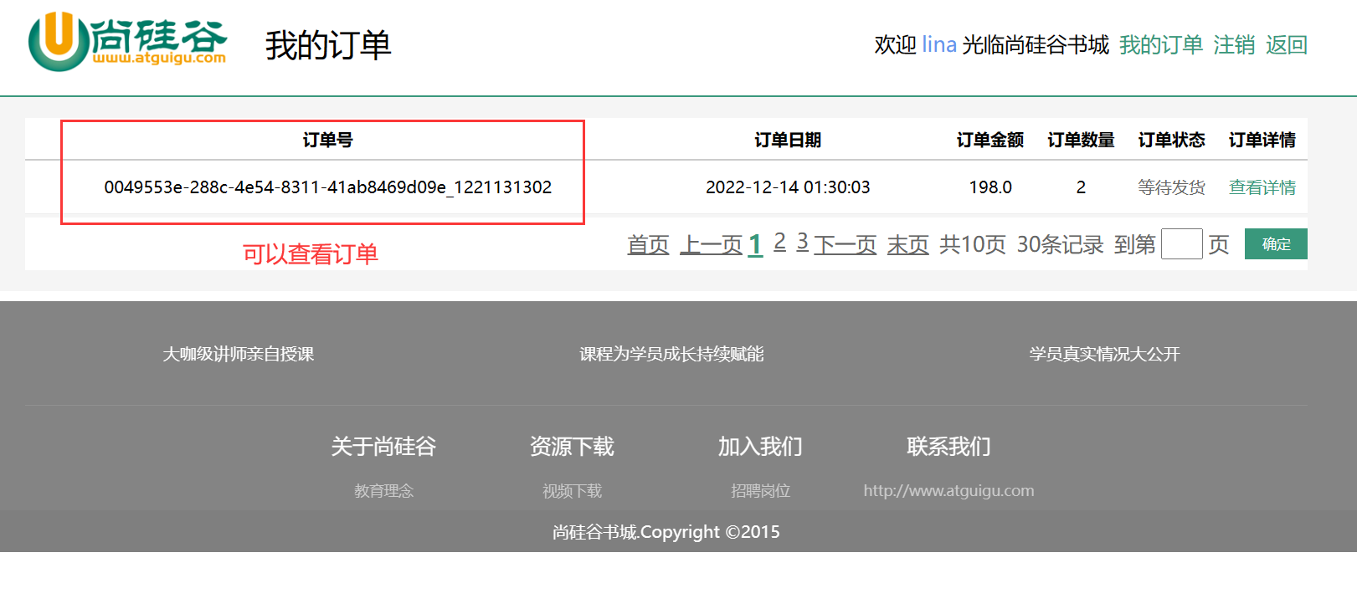Click 30条记录 record count text
Image resolution: width=1357 pixels, height=614 pixels.
tap(1060, 244)
